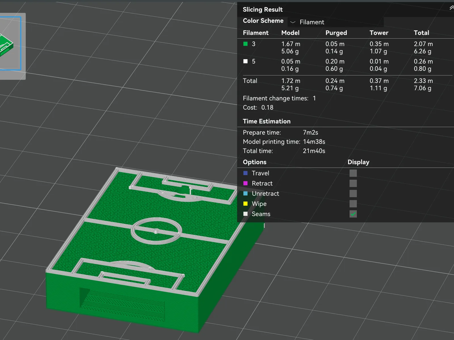The height and width of the screenshot is (340, 454).
Task: Click the yellow Wipe color icon
Action: coord(245,204)
